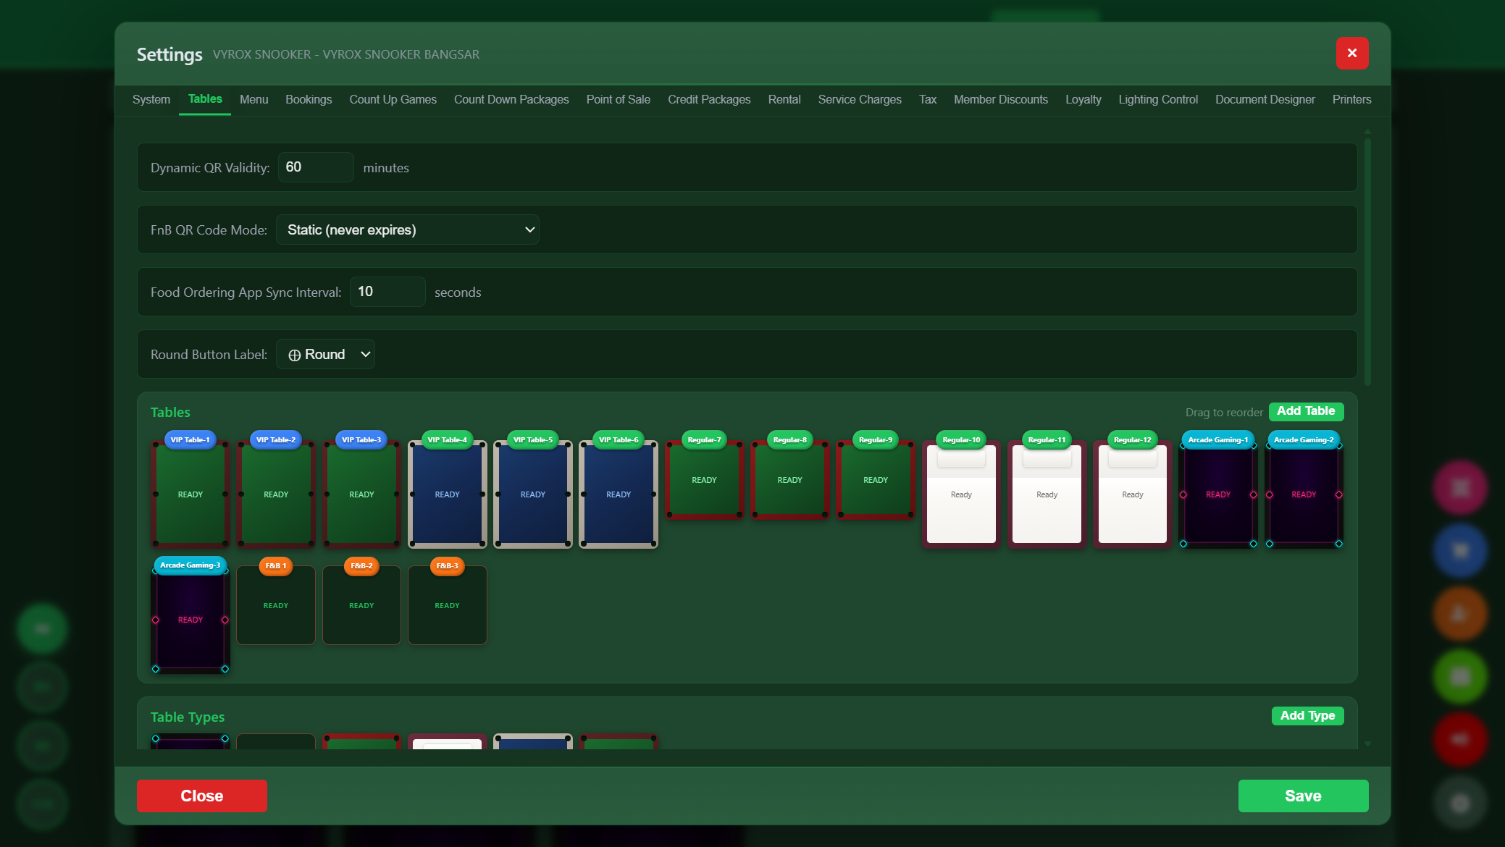Select Regular-7 table thumbnail
This screenshot has height=847, width=1505.
tap(704, 476)
